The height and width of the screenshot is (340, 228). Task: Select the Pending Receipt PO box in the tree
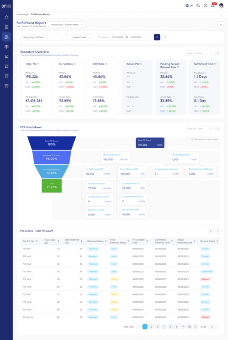click(x=184, y=157)
